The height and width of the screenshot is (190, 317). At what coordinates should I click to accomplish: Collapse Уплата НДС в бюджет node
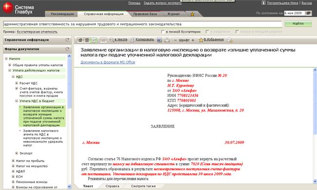17,101
